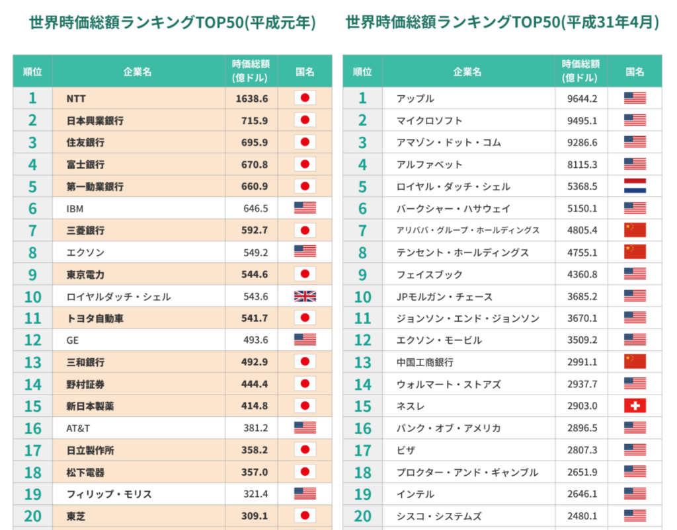The height and width of the screenshot is (530, 677).
Task: Select the Swiss flag in the ネスレ row
Action: (635, 406)
